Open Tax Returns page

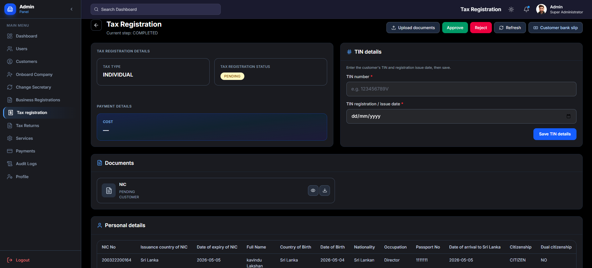pos(40,125)
